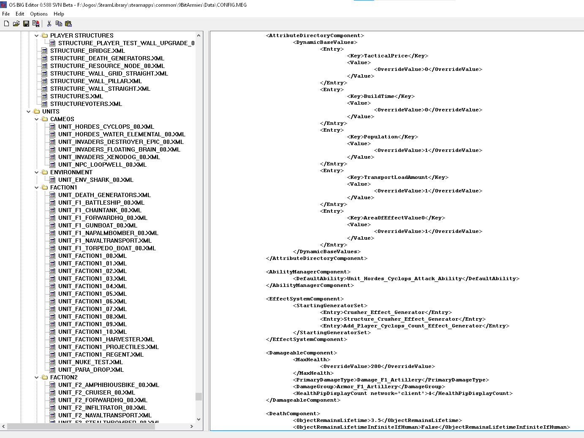Open the Edit menu

pos(20,14)
